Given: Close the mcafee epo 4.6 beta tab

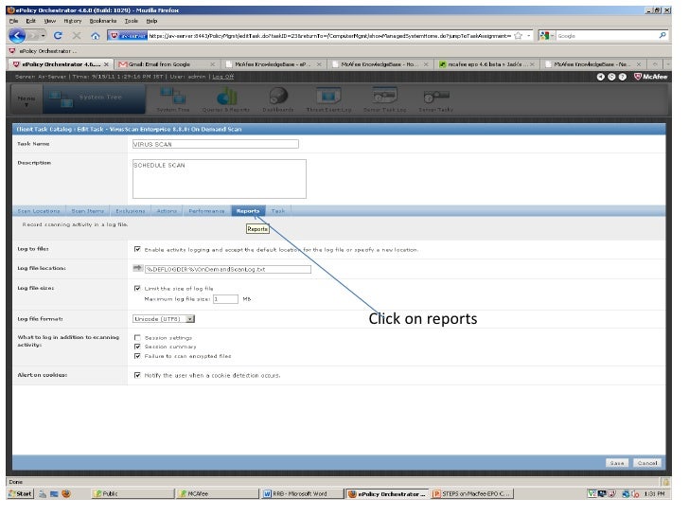Looking at the screenshot, I should (x=532, y=64).
